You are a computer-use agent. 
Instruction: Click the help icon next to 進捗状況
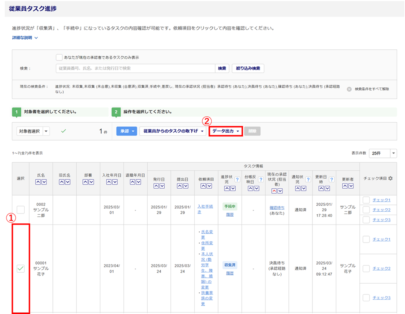[x=237, y=180]
